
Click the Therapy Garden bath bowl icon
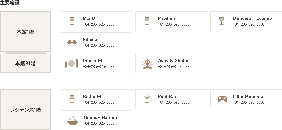73,121
